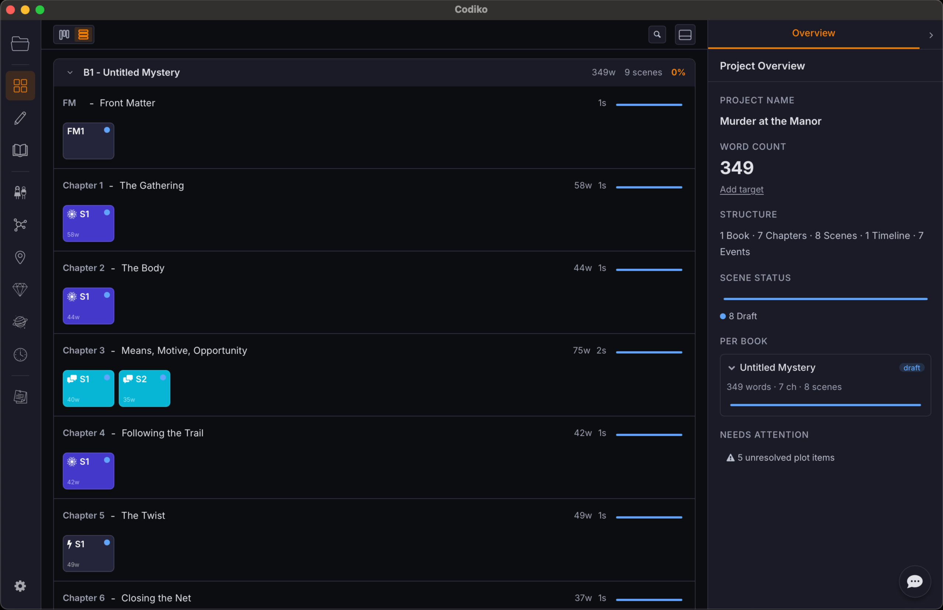Click the 349 word count value
Image resolution: width=943 pixels, height=610 pixels.
737,168
